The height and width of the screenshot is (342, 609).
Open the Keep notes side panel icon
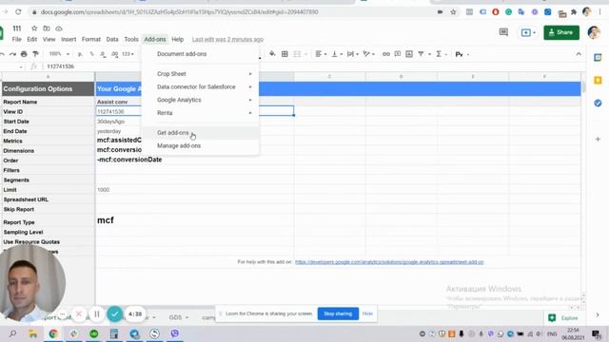point(598,80)
